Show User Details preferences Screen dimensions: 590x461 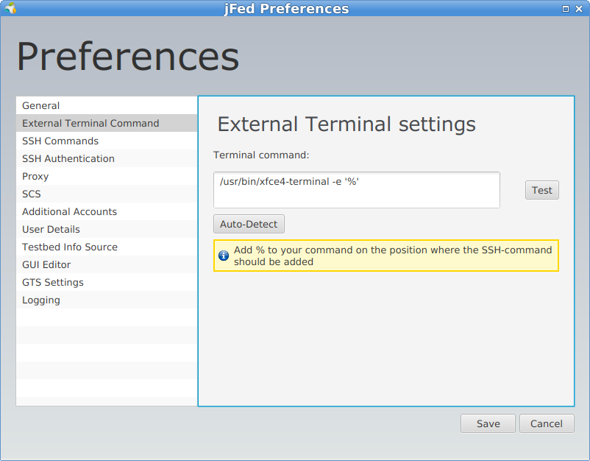pos(107,229)
